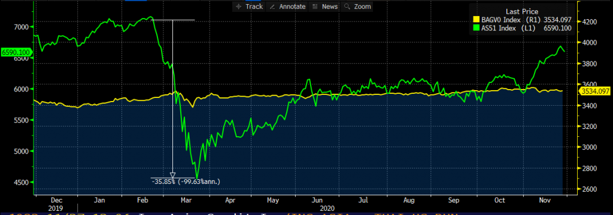Image resolution: width=613 pixels, height=215 pixels.
Task: Select the Zoom magnifier tool
Action: pyautogui.click(x=357, y=7)
